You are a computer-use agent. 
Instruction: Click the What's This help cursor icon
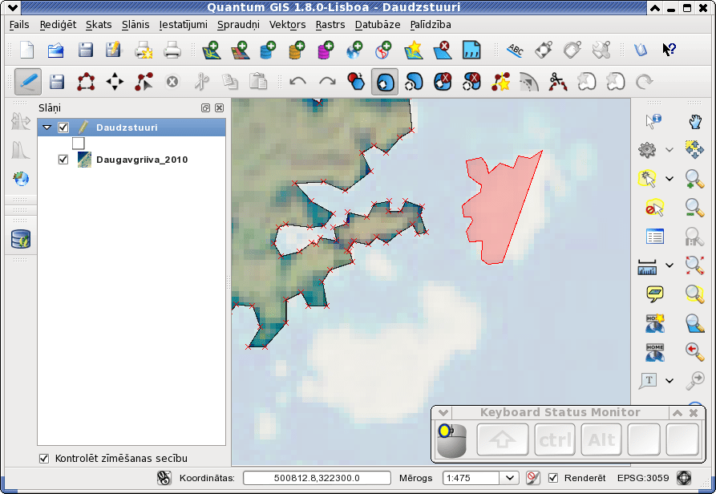pyautogui.click(x=669, y=50)
